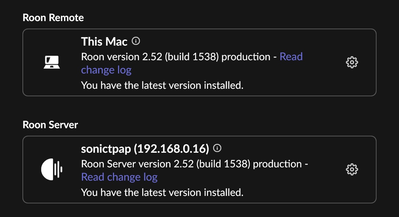This screenshot has width=399, height=217.
Task: Click the Roon Server waveform logo icon
Action: (x=52, y=169)
